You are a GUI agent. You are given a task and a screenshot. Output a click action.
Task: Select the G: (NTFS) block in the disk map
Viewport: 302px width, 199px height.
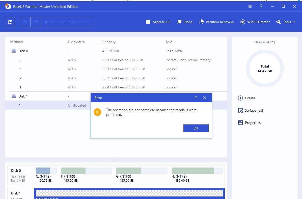click(142, 175)
